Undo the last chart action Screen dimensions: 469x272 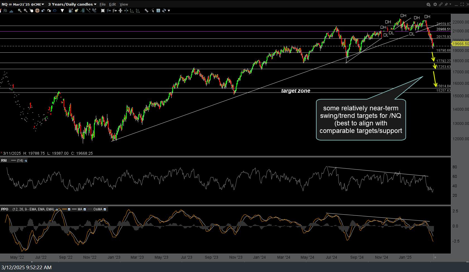[x=43, y=11]
